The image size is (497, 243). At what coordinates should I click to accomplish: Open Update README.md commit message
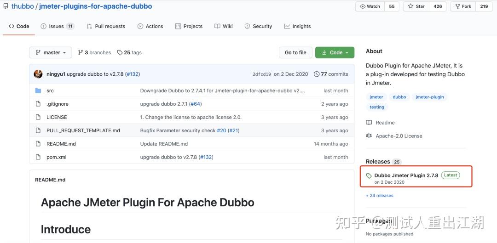[x=164, y=144]
